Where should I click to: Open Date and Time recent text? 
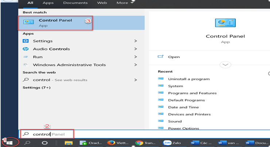click(x=184, y=107)
